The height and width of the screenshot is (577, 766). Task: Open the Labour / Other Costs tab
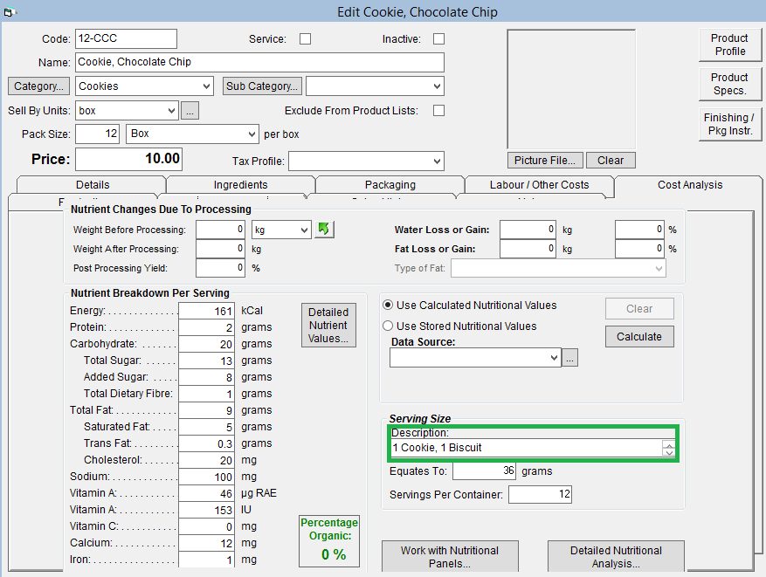(539, 184)
